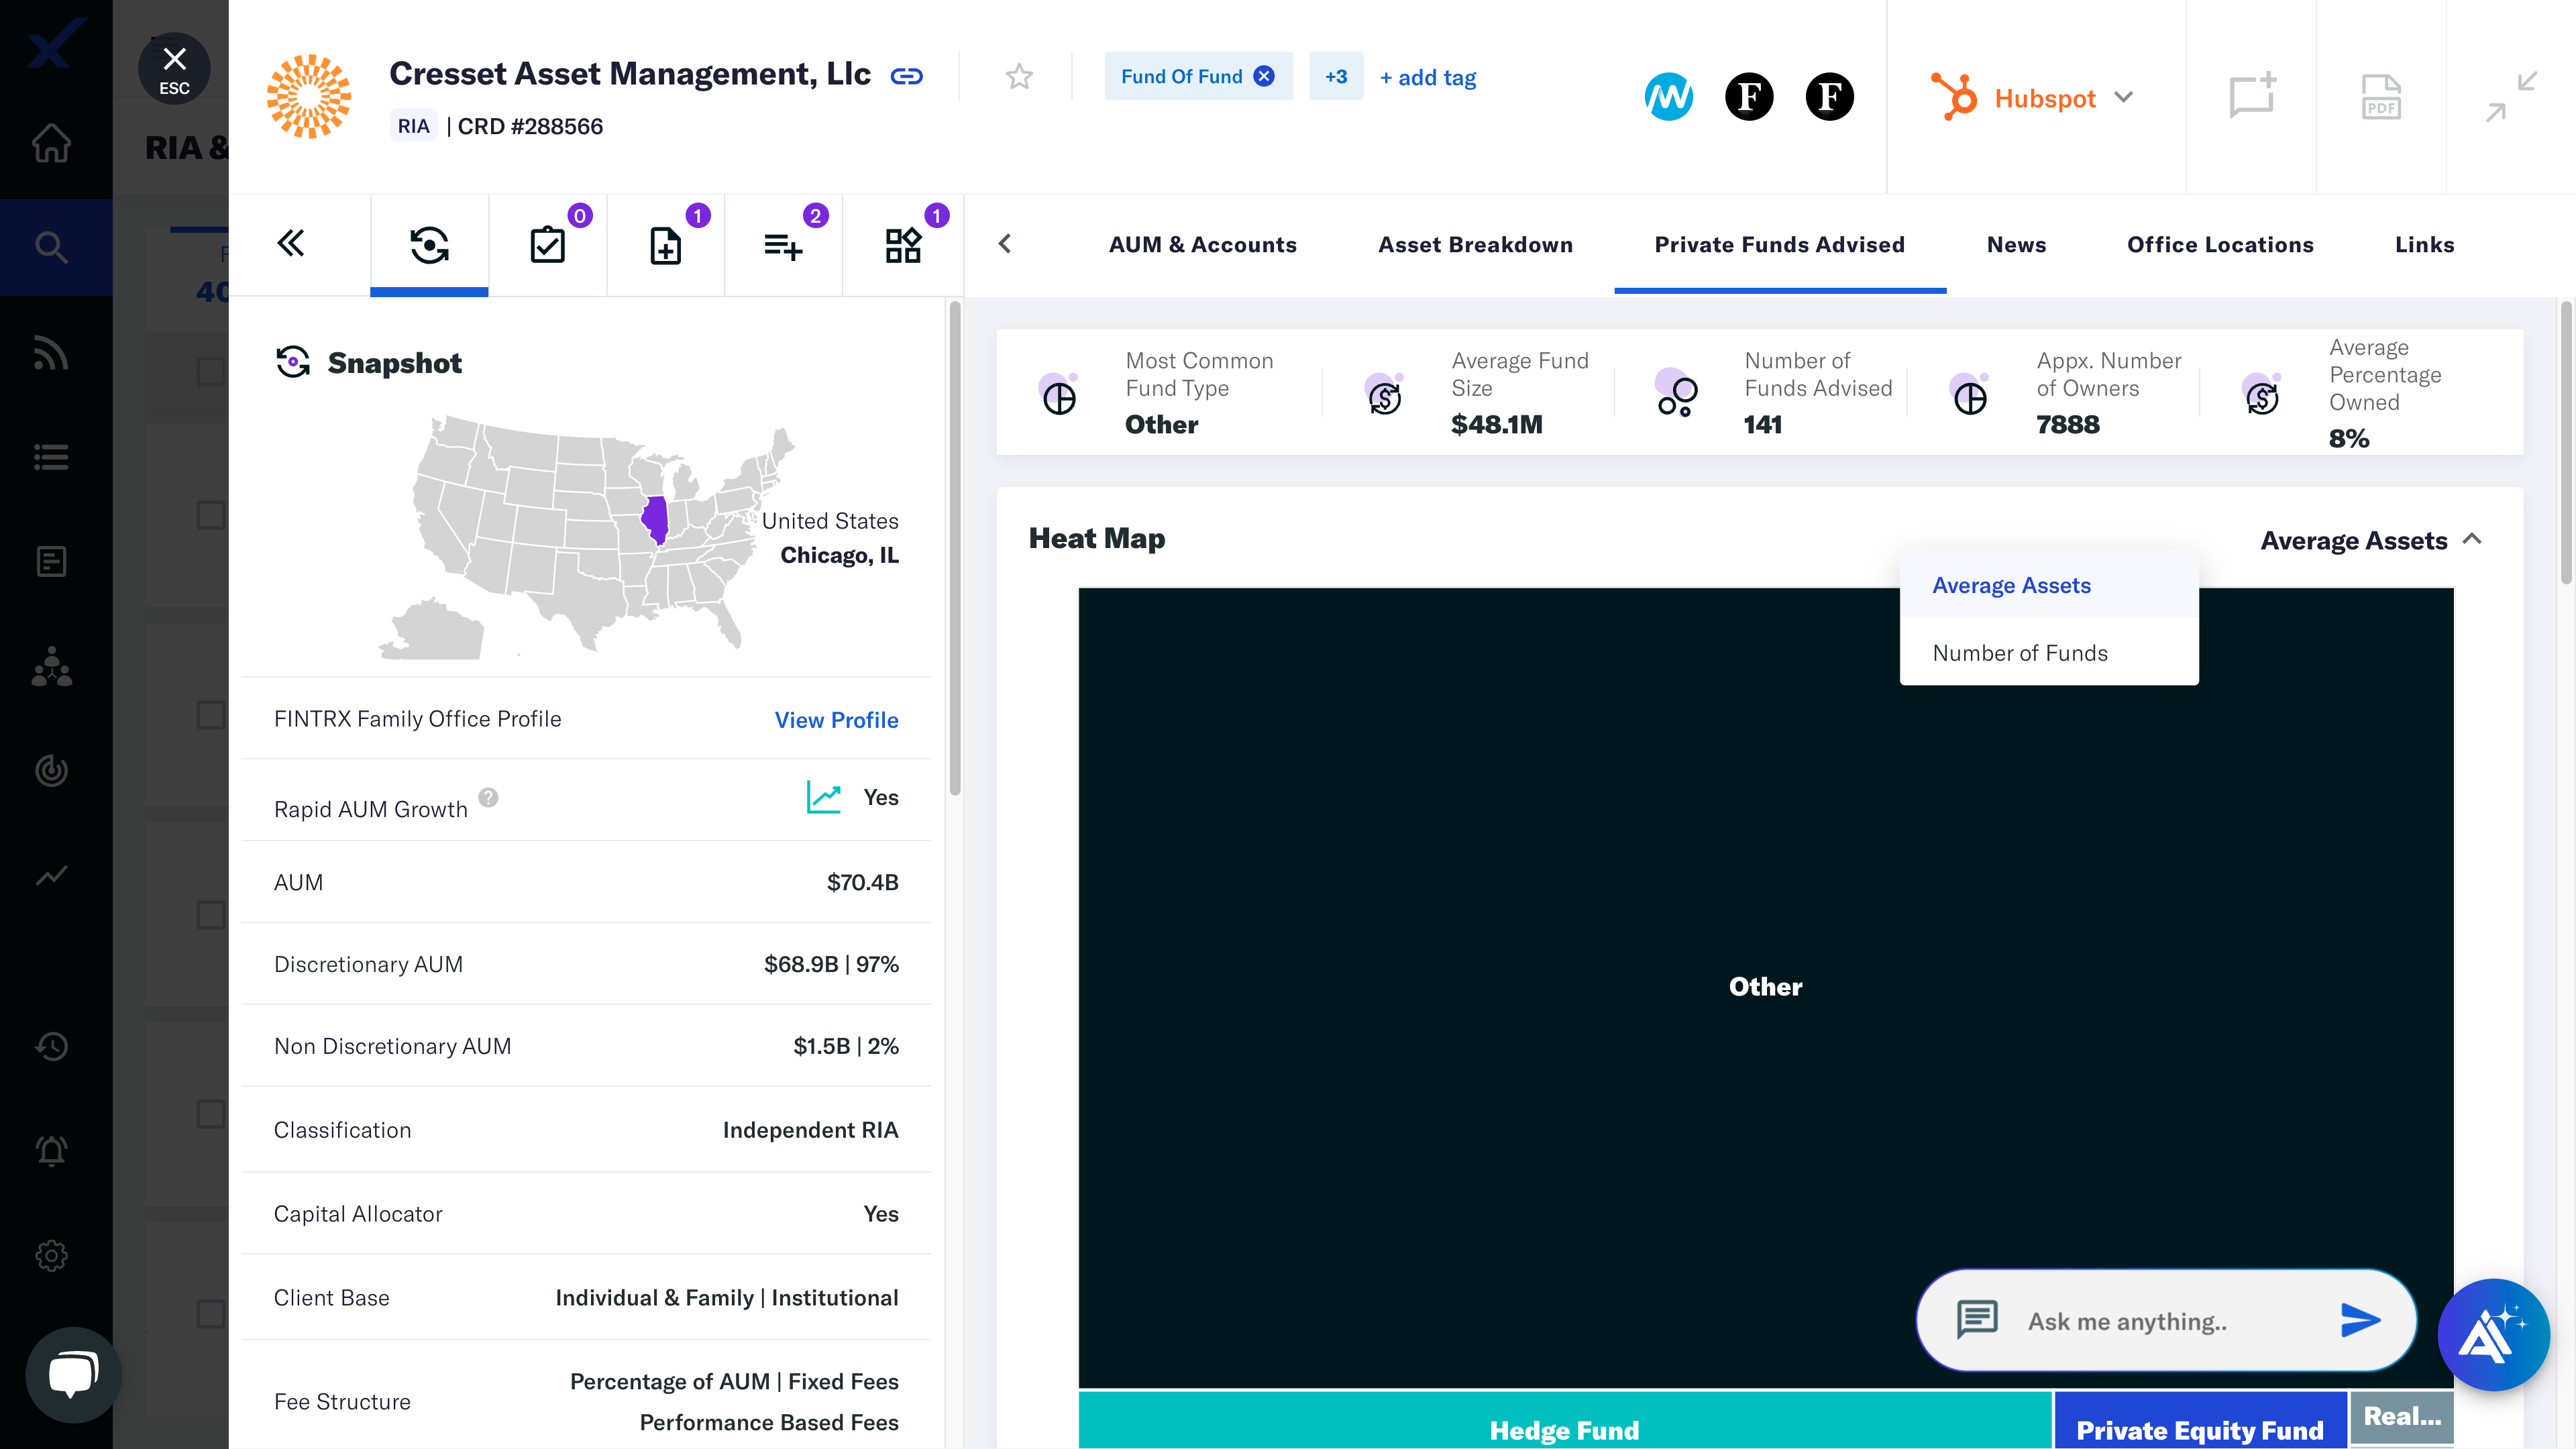Open the first black F logo link
Screen dimensions: 2576x1449
(1748, 97)
